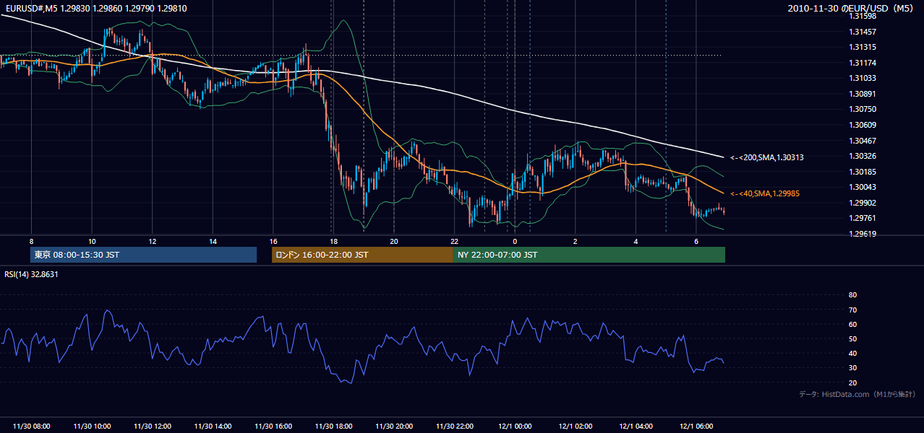This screenshot has height=433, width=924.
Task: Select the ロンドン 16:00-22:00 JST session bar
Action: coord(362,255)
